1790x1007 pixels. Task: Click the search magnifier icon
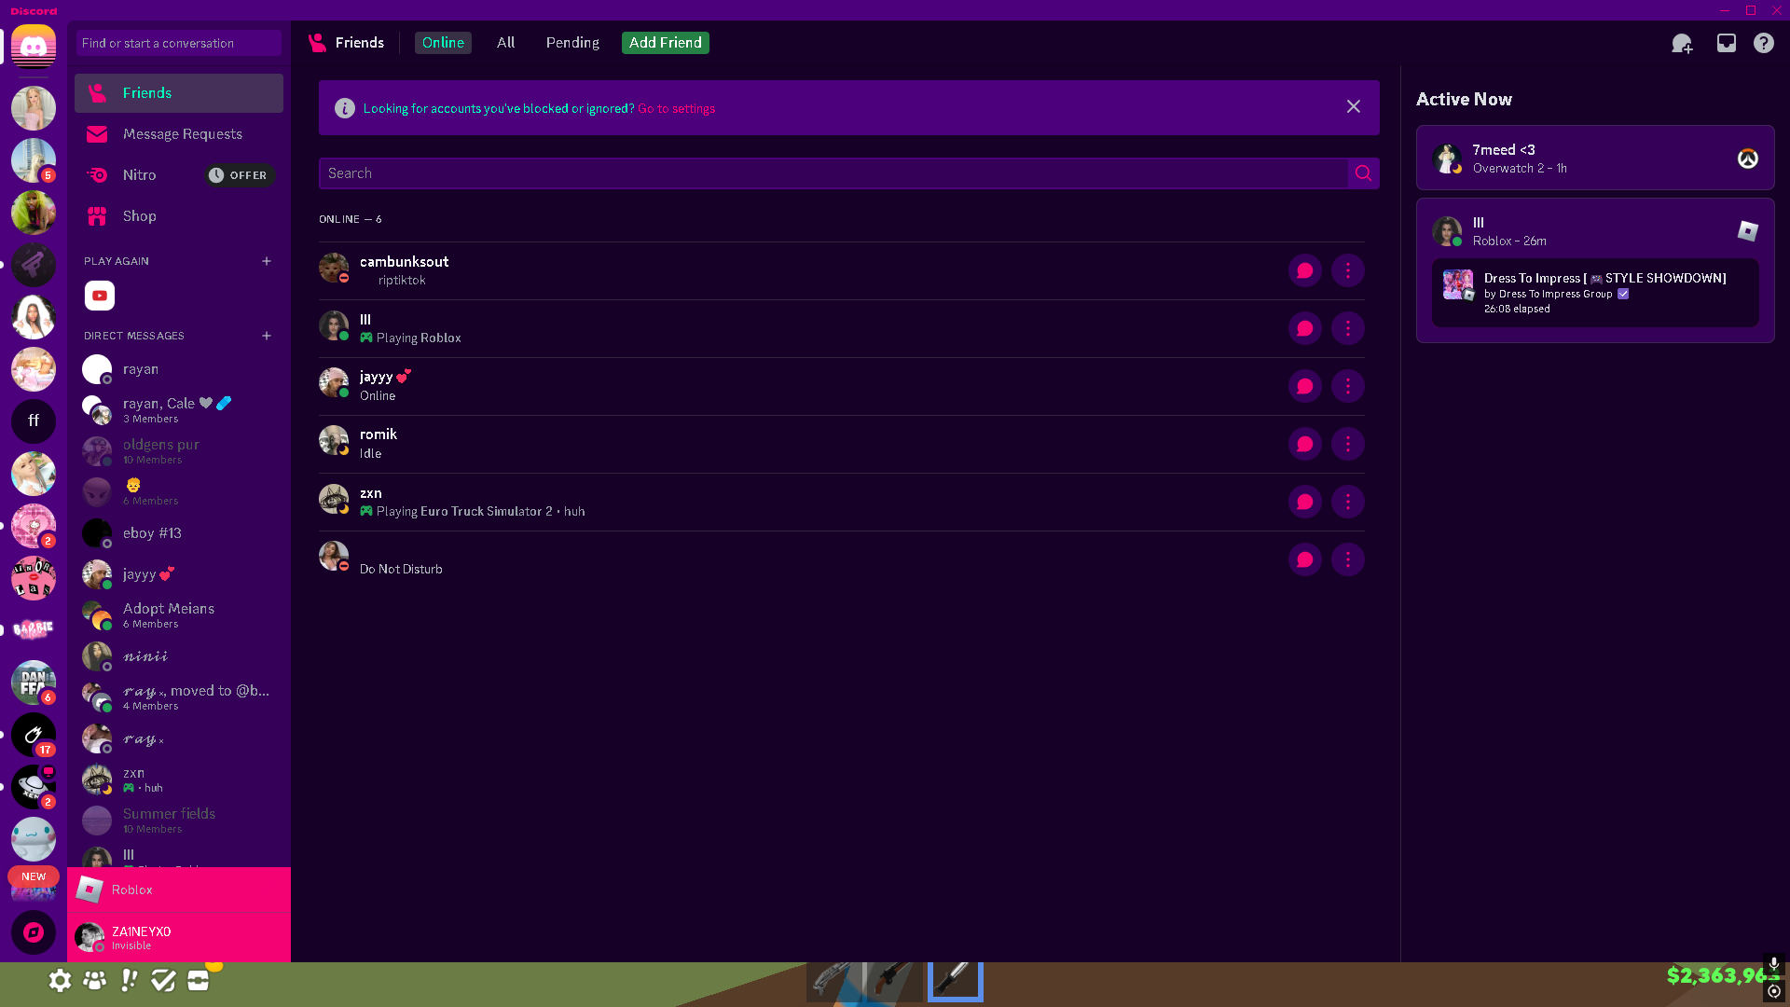coord(1363,173)
